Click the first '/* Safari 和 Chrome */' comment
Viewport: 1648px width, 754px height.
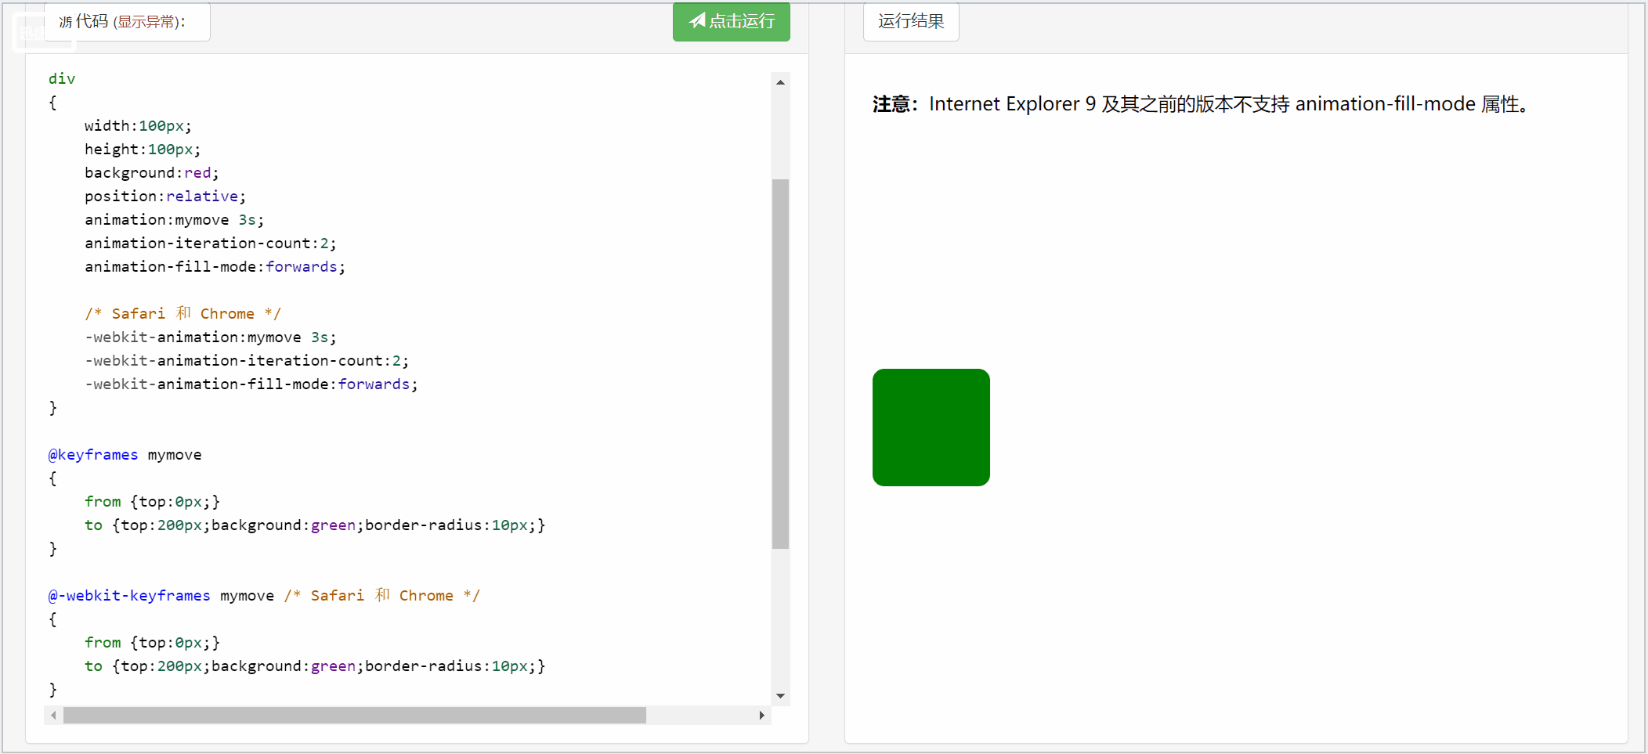[183, 313]
